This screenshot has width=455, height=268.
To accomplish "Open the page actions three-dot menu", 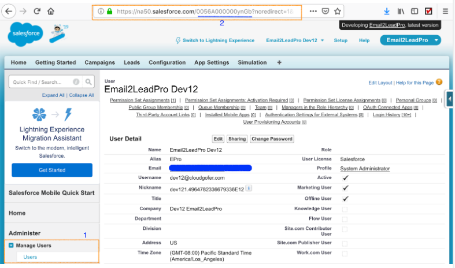I will point(313,12).
